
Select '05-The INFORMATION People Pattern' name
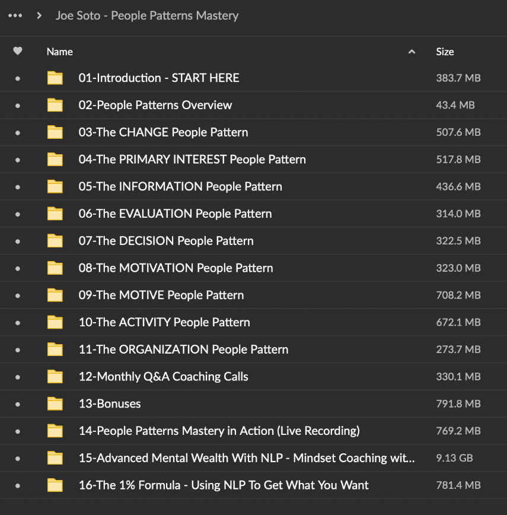coord(180,186)
